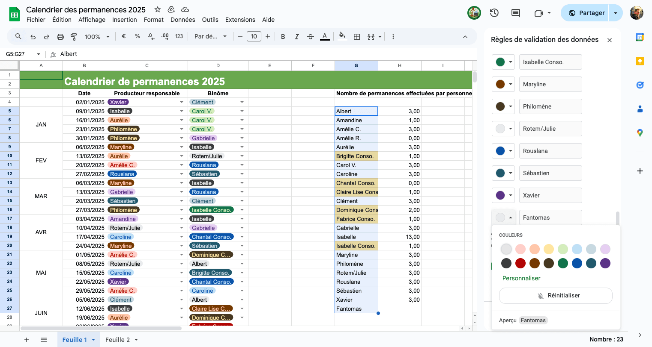Viewport: 652px width, 347px height.
Task: Switch to Feuille 2 tab
Action: coord(117,340)
